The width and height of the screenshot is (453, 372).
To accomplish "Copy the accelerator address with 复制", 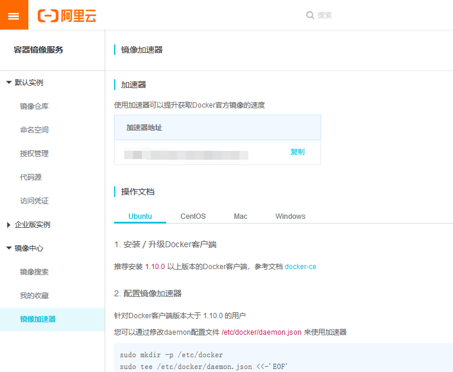I will coord(297,152).
